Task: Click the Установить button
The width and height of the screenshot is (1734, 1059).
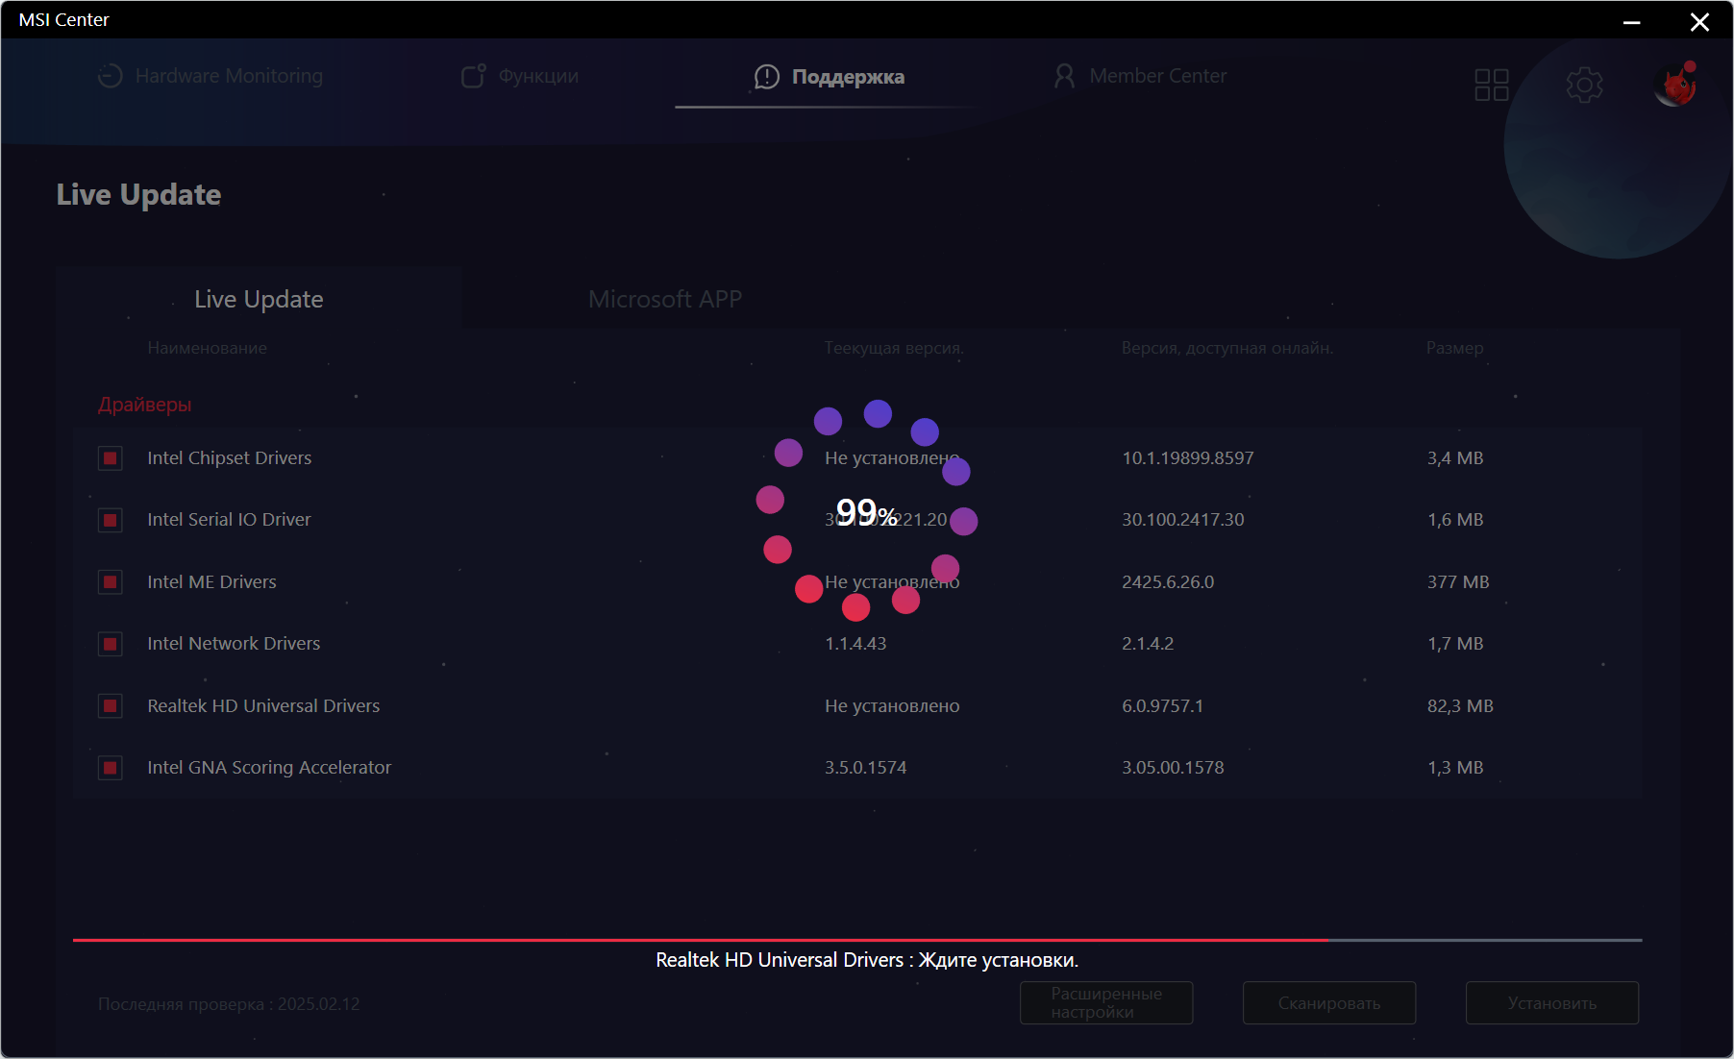Action: (x=1552, y=1002)
